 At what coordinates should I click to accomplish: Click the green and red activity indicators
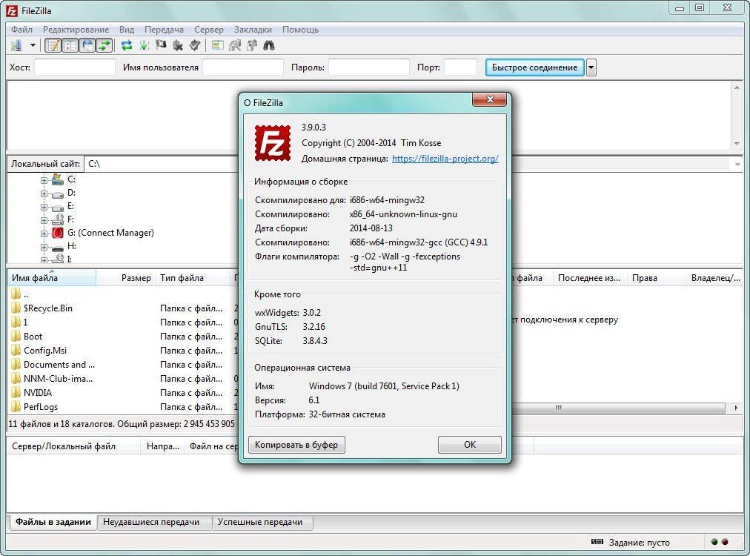[720, 542]
